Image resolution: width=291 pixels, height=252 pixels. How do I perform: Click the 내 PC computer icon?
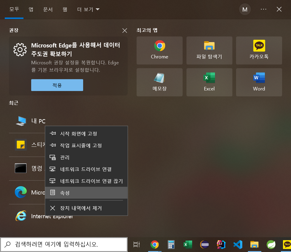click(x=21, y=121)
